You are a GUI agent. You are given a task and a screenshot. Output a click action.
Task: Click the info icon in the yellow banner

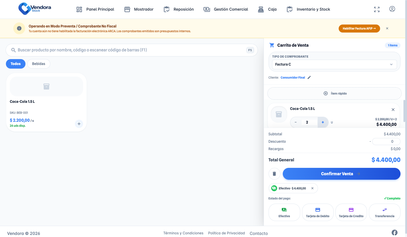pyautogui.click(x=19, y=28)
